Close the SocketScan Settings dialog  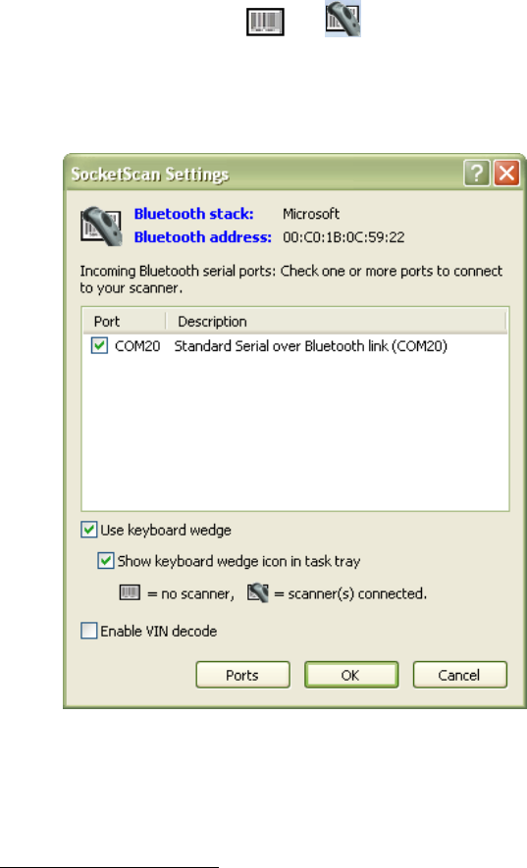[506, 174]
